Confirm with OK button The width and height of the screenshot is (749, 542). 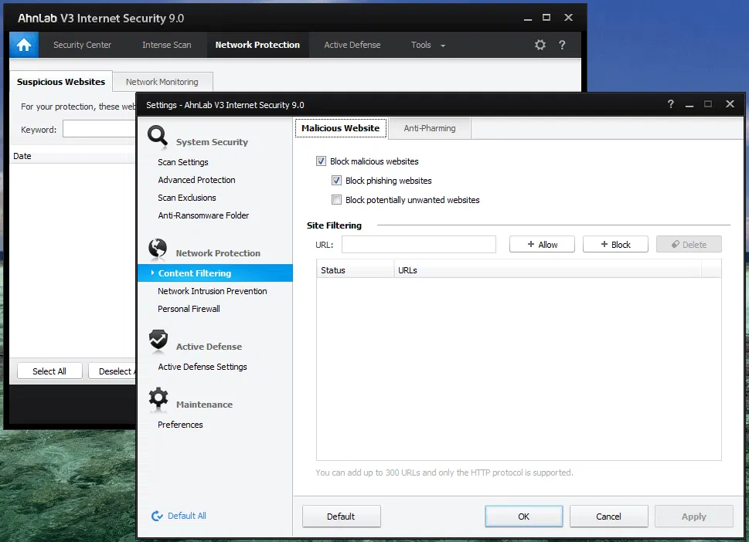[x=523, y=517]
